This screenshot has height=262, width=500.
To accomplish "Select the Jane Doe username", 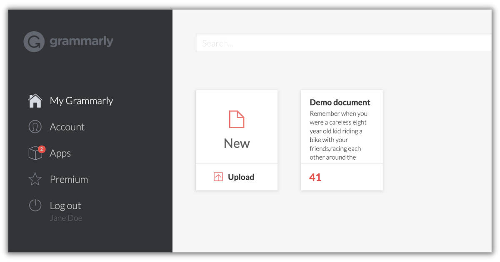I will (x=66, y=218).
